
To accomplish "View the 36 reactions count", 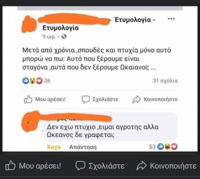I will [47, 81].
